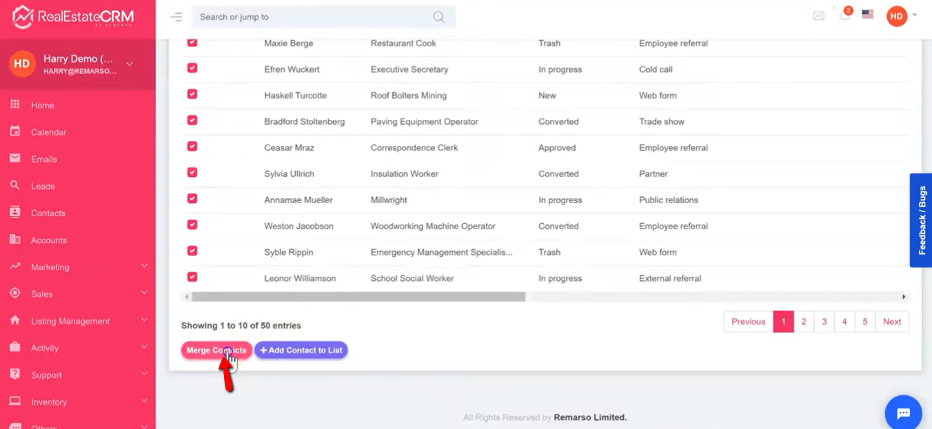This screenshot has height=429, width=932.
Task: Expand the Marketing submenu
Action: pos(144,266)
